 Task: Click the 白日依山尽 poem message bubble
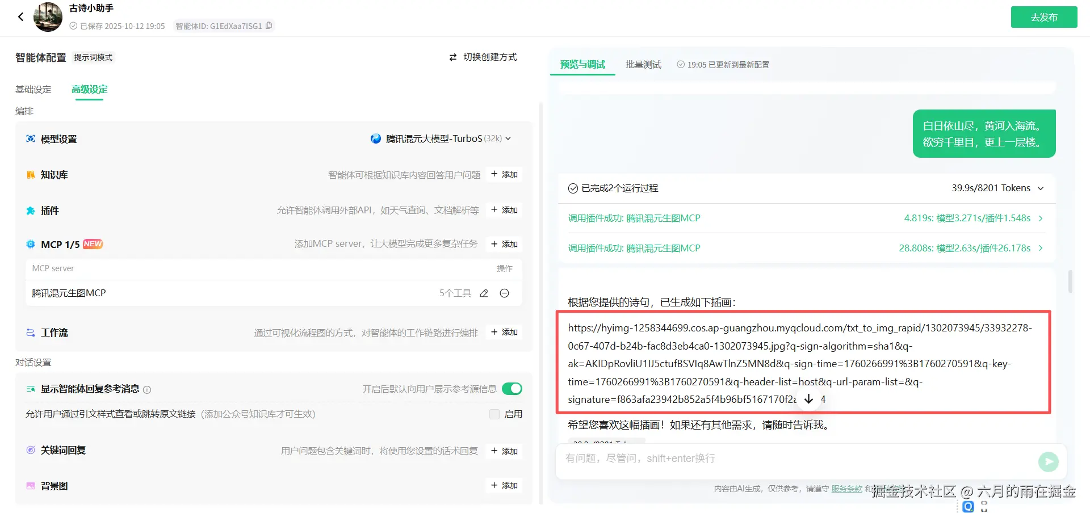click(x=984, y=134)
